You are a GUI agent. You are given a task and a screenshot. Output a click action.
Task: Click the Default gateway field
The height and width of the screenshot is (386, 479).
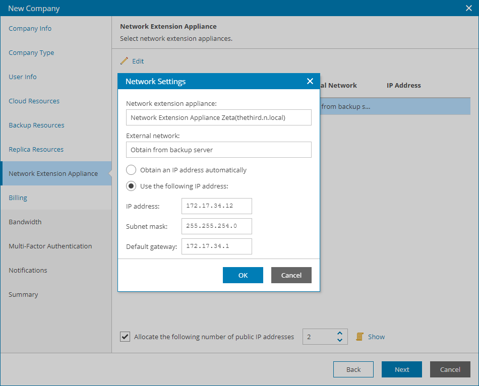(217, 246)
